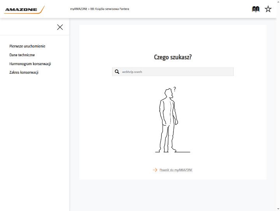The image size is (280, 211).
Task: Click BB: Książka serwisowa Pantera breadcrumb
Action: click(x=110, y=9)
